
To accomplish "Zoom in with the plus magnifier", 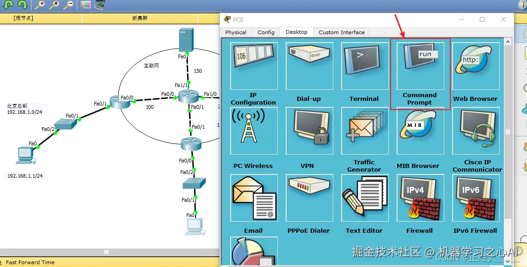I will pyautogui.click(x=40, y=5).
